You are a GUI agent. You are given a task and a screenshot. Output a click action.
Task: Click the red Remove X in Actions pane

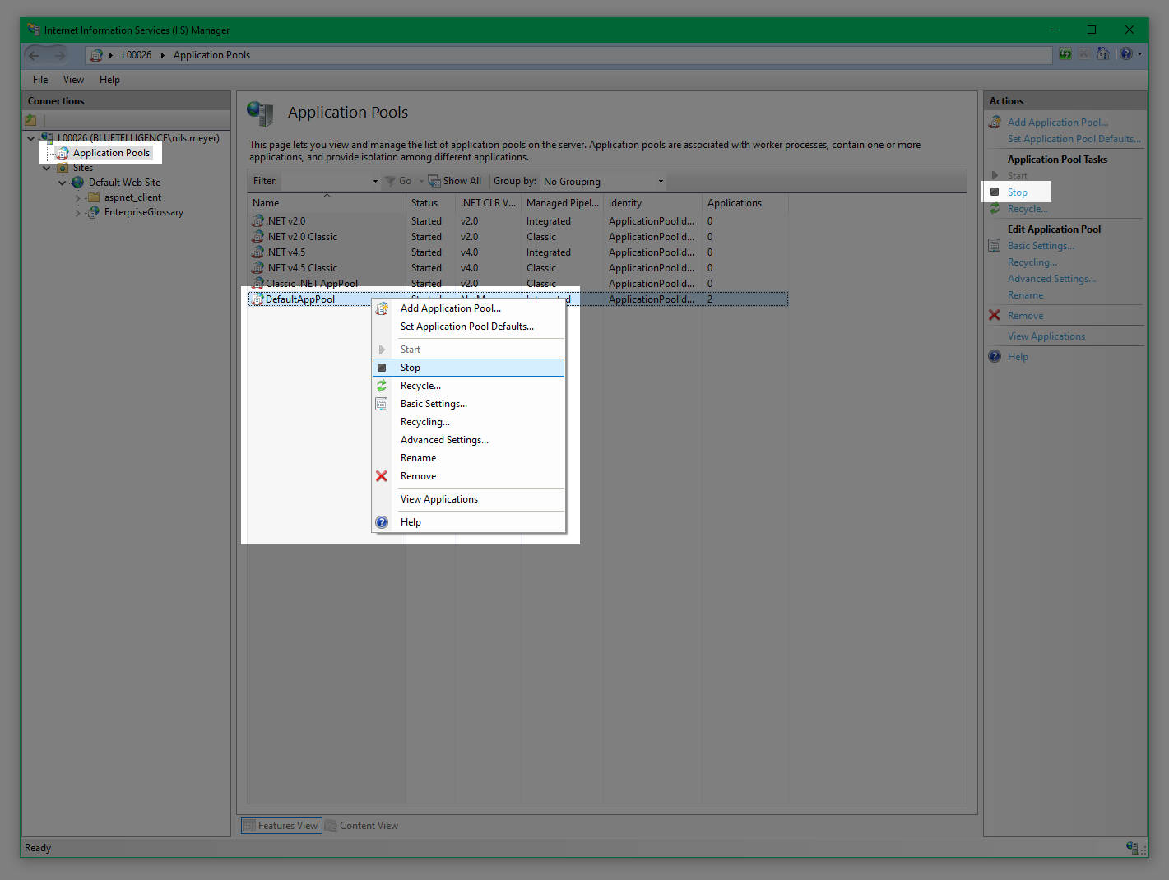tap(995, 316)
